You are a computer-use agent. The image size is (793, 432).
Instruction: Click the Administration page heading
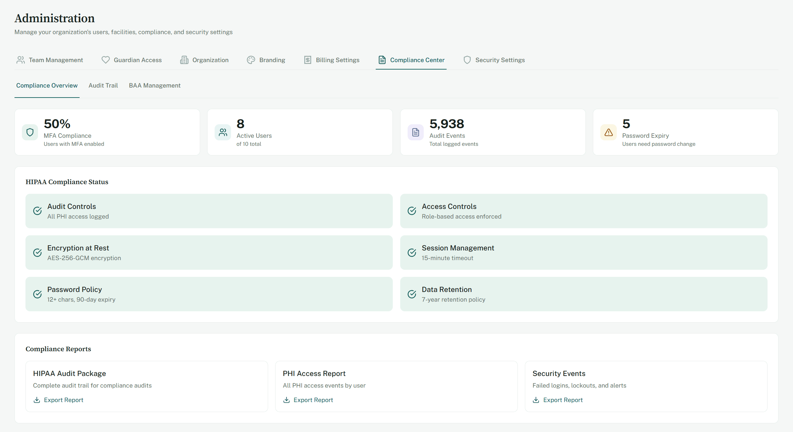pyautogui.click(x=54, y=18)
